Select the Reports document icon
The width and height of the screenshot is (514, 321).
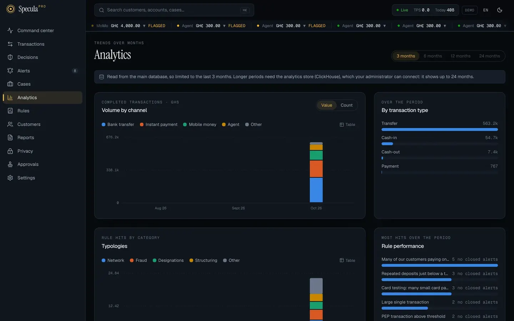(10, 138)
